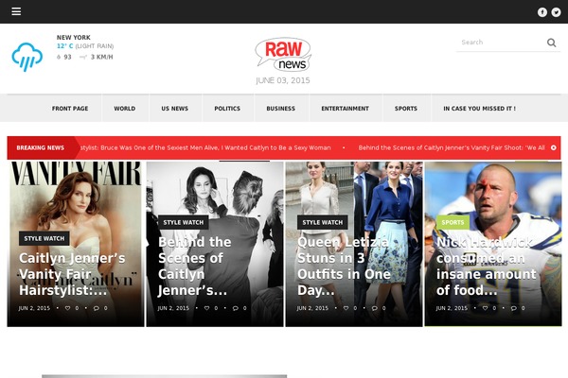Open the Politics section
The image size is (568, 378).
pyautogui.click(x=227, y=109)
